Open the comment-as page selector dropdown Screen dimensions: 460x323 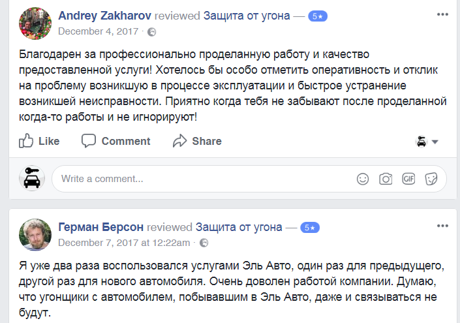[x=427, y=142]
